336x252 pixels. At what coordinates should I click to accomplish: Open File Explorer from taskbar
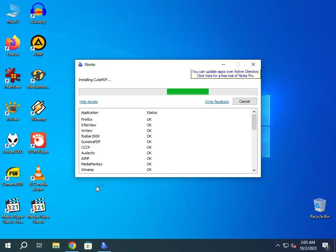pos(56,245)
